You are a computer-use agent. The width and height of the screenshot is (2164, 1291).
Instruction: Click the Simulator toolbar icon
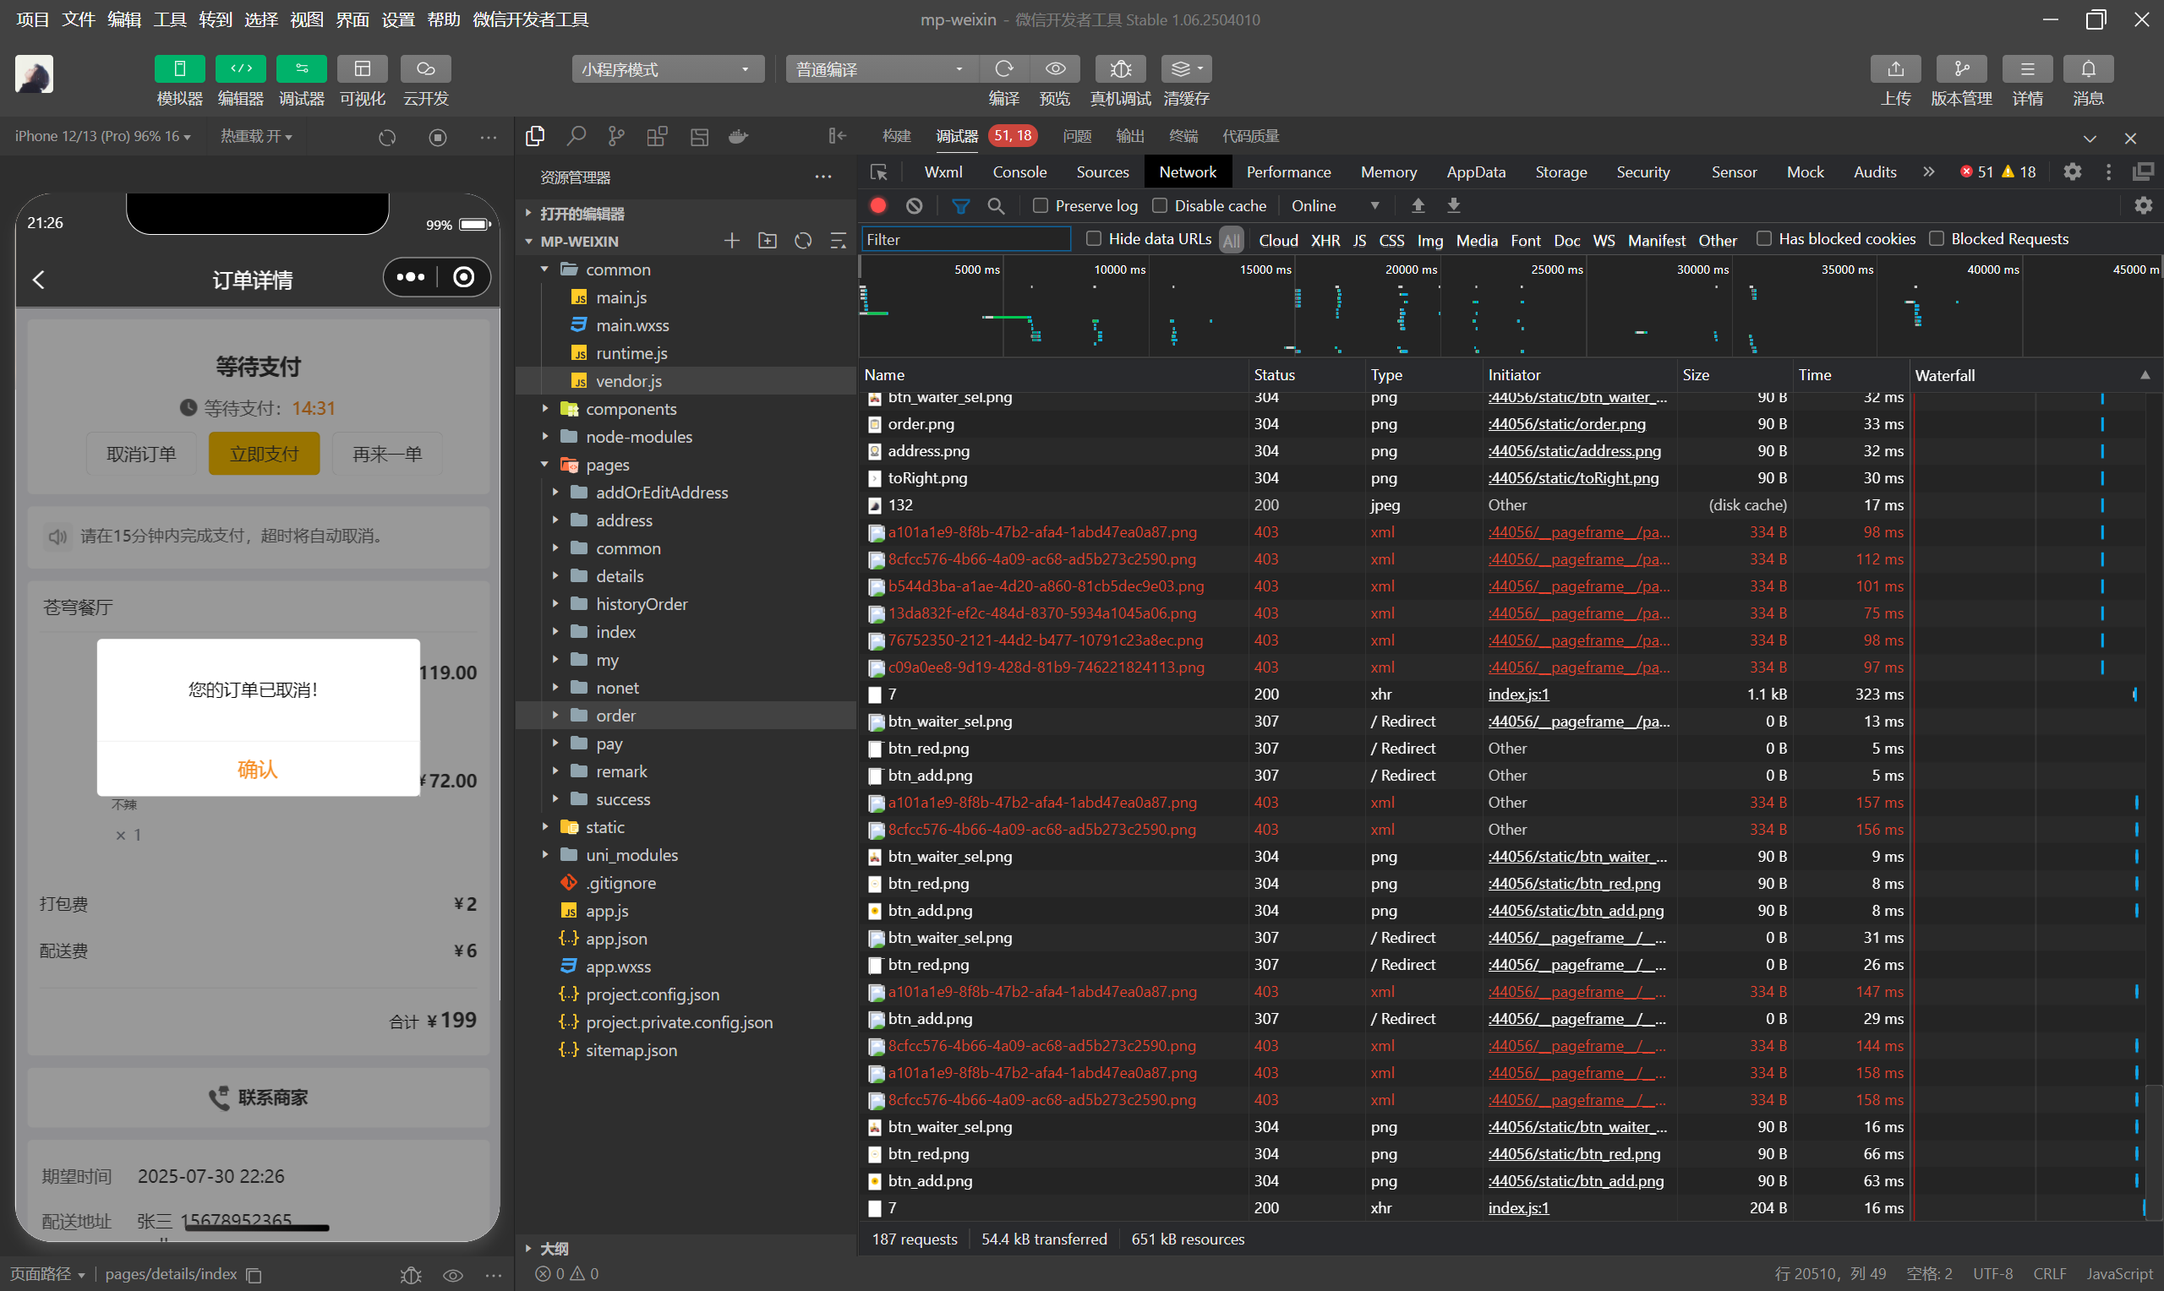coord(179,69)
